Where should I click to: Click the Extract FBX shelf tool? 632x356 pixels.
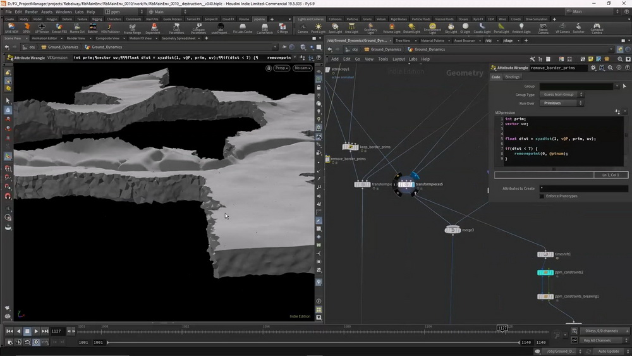pyautogui.click(x=59, y=28)
